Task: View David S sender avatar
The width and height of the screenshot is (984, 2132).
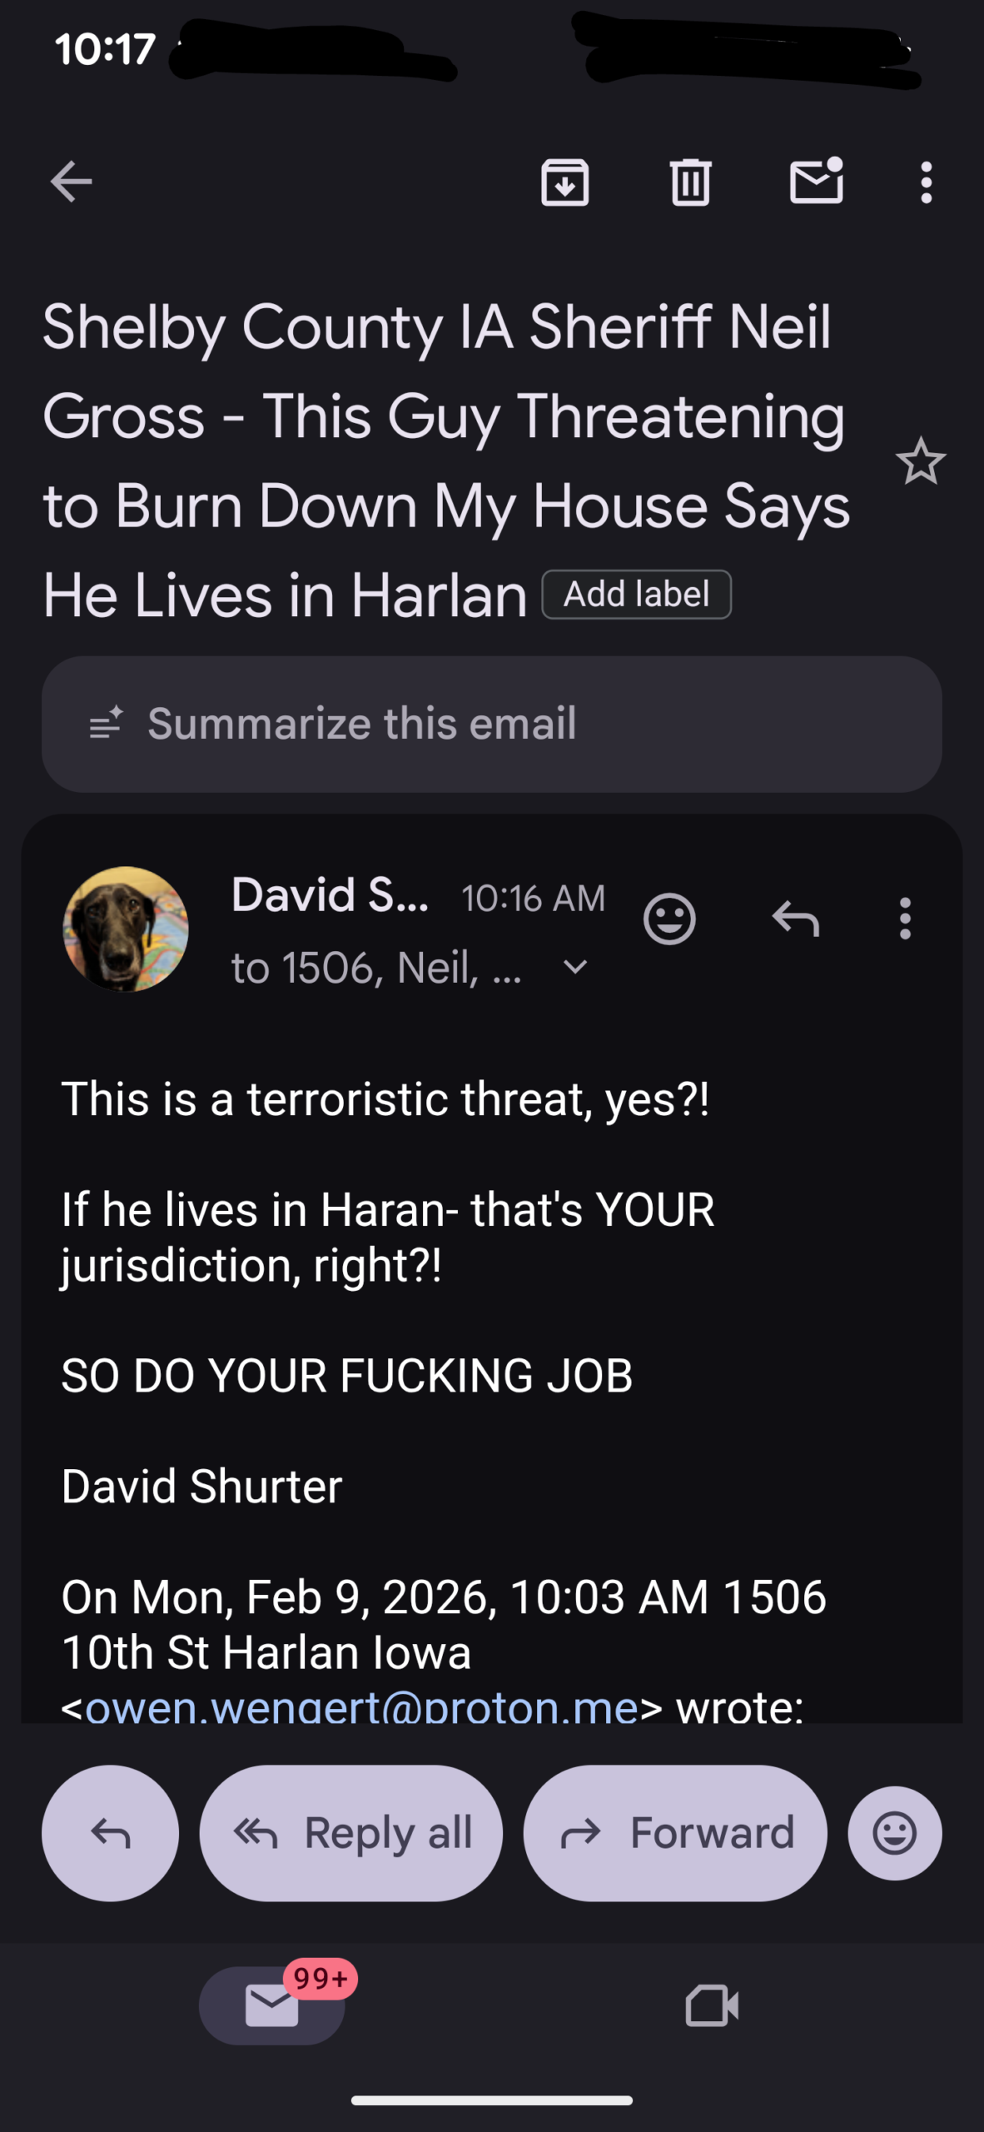Action: point(126,929)
